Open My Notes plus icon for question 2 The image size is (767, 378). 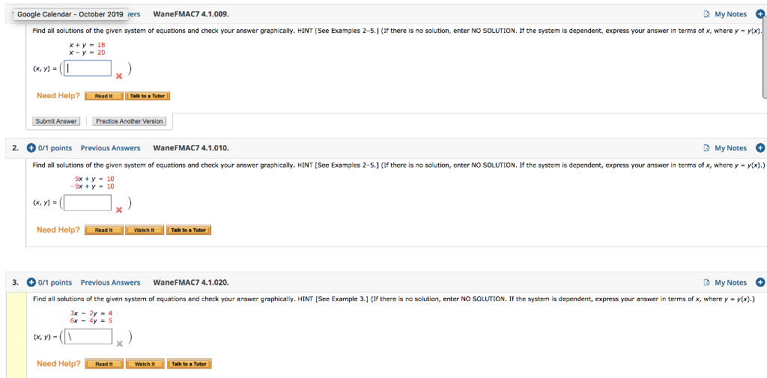(x=760, y=147)
